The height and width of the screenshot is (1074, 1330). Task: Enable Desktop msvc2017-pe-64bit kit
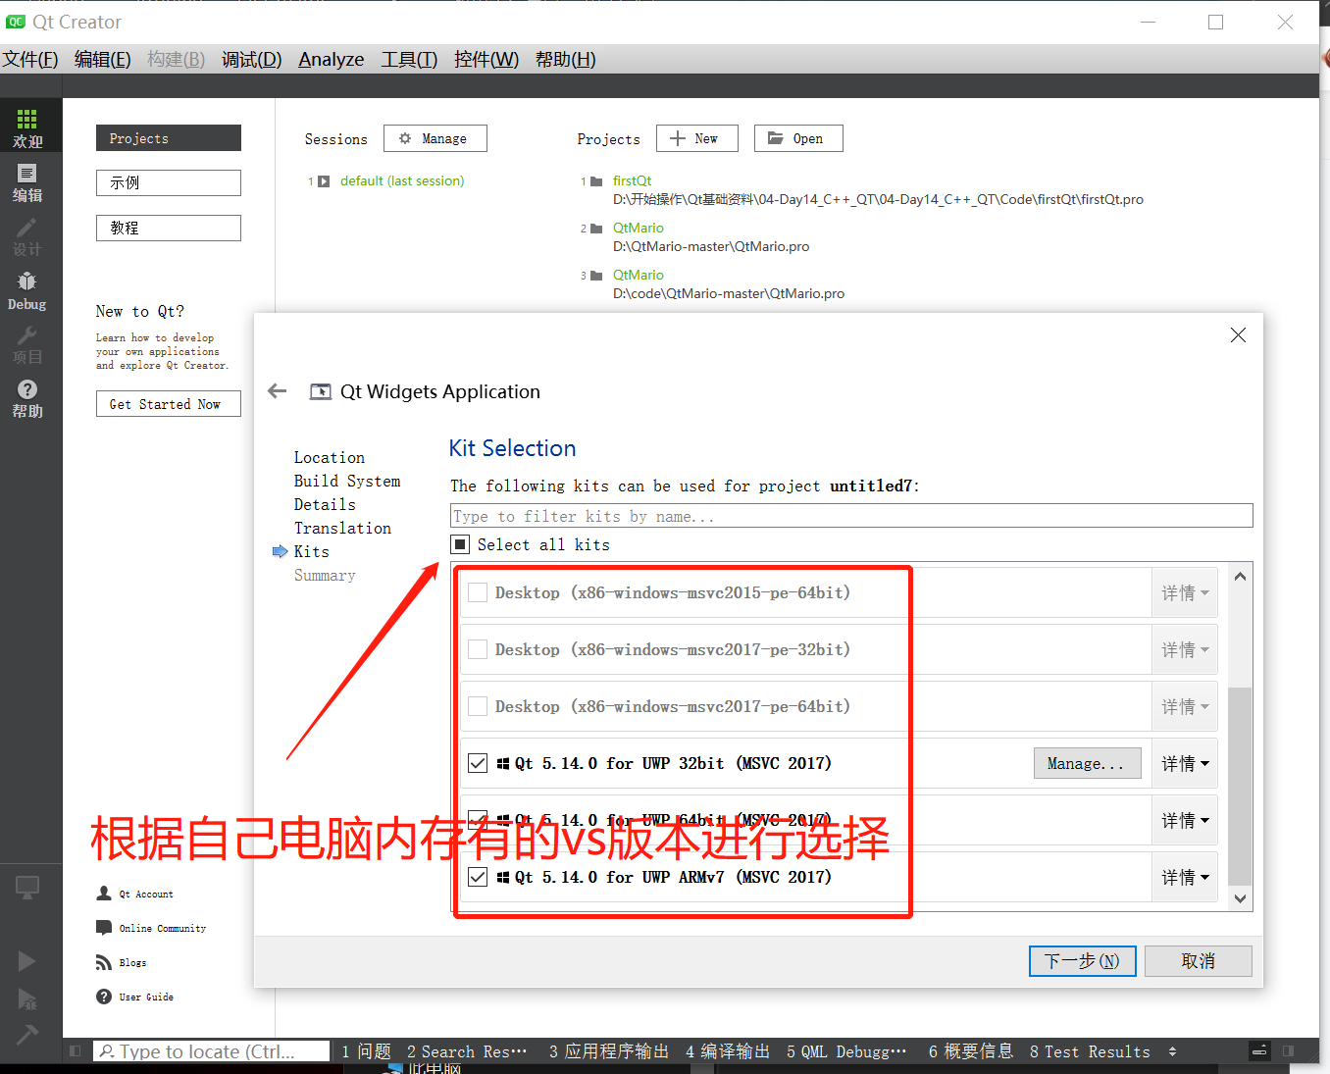click(478, 706)
